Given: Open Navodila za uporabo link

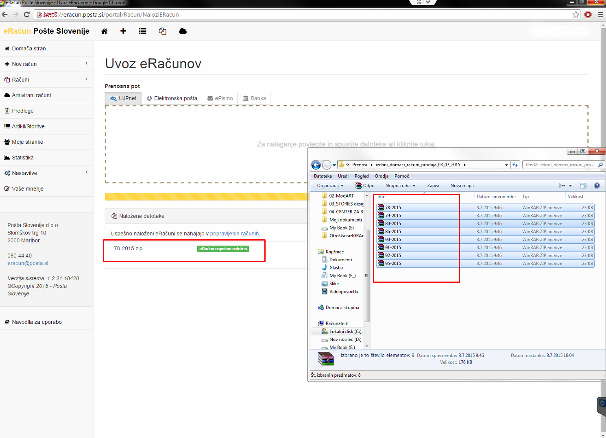Looking at the screenshot, I should 46,322.
